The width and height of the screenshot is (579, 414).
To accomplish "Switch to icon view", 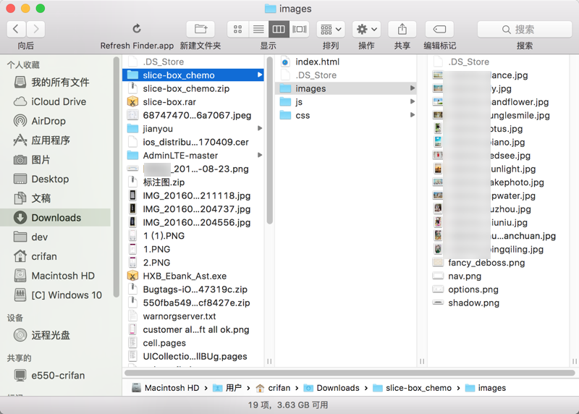I will coord(238,29).
